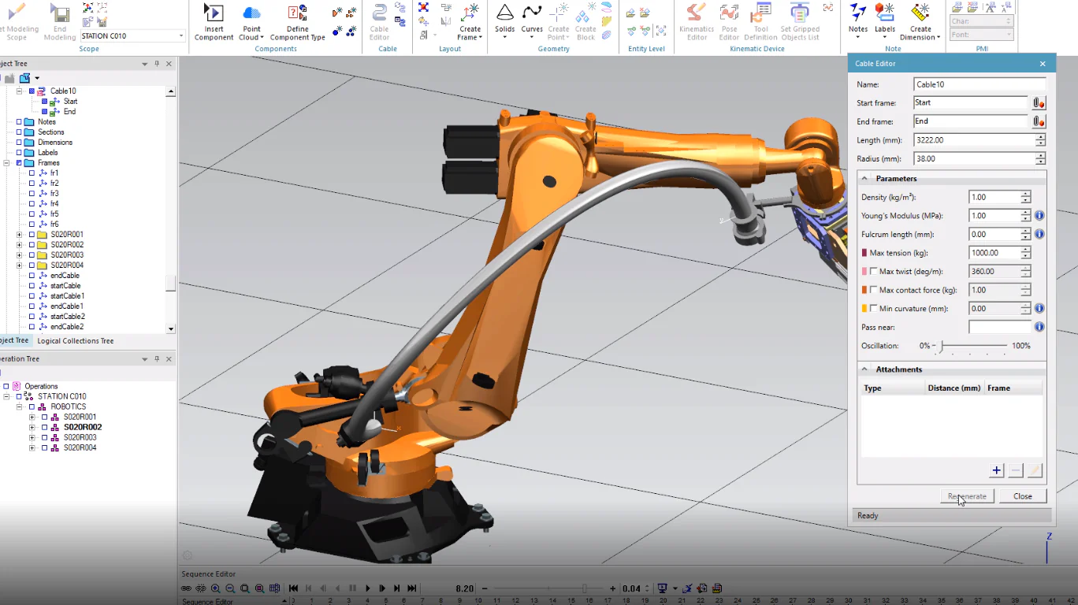This screenshot has height=605, width=1078.
Task: Switch to Logical Collections Tree tab
Action: (x=76, y=341)
